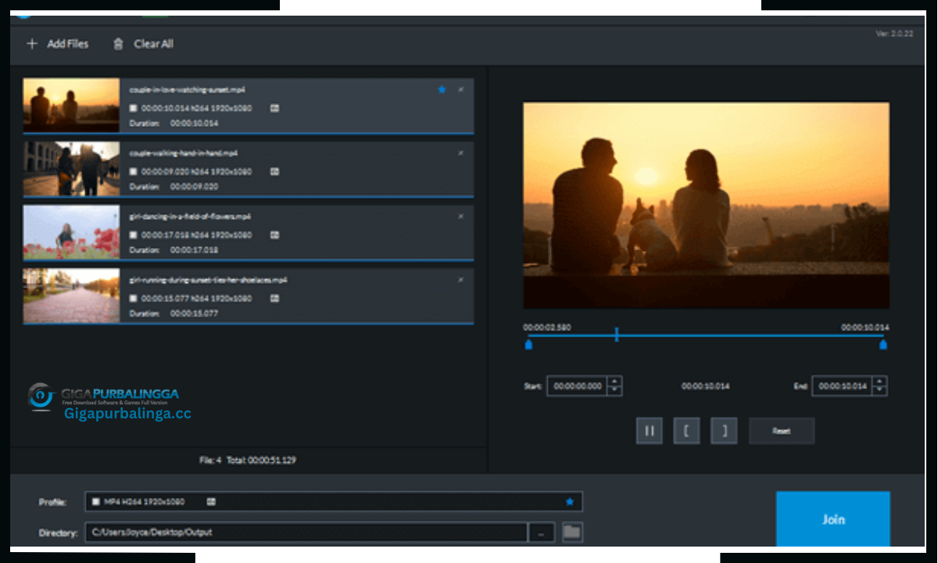938x563 pixels.
Task: Click the playhead marker on the preview timeline
Action: 617,335
